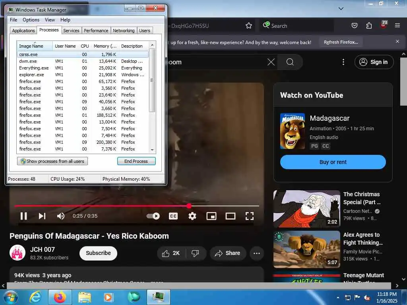407x305 pixels.
Task: Click End Process button
Action: (x=136, y=161)
